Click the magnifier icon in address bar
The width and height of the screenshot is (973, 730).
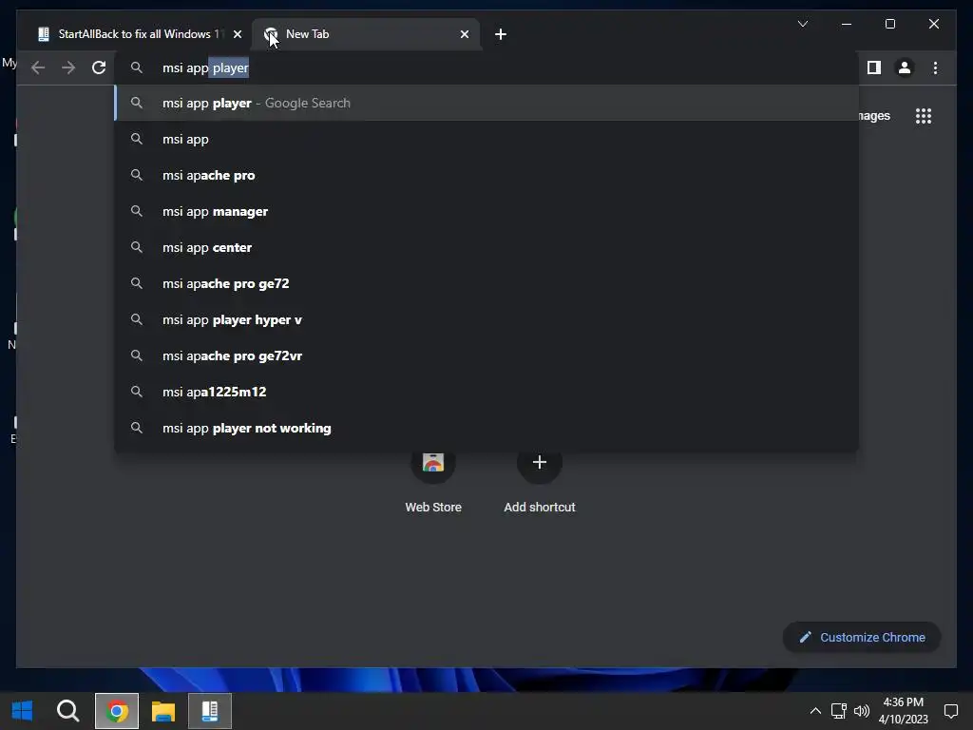click(137, 67)
